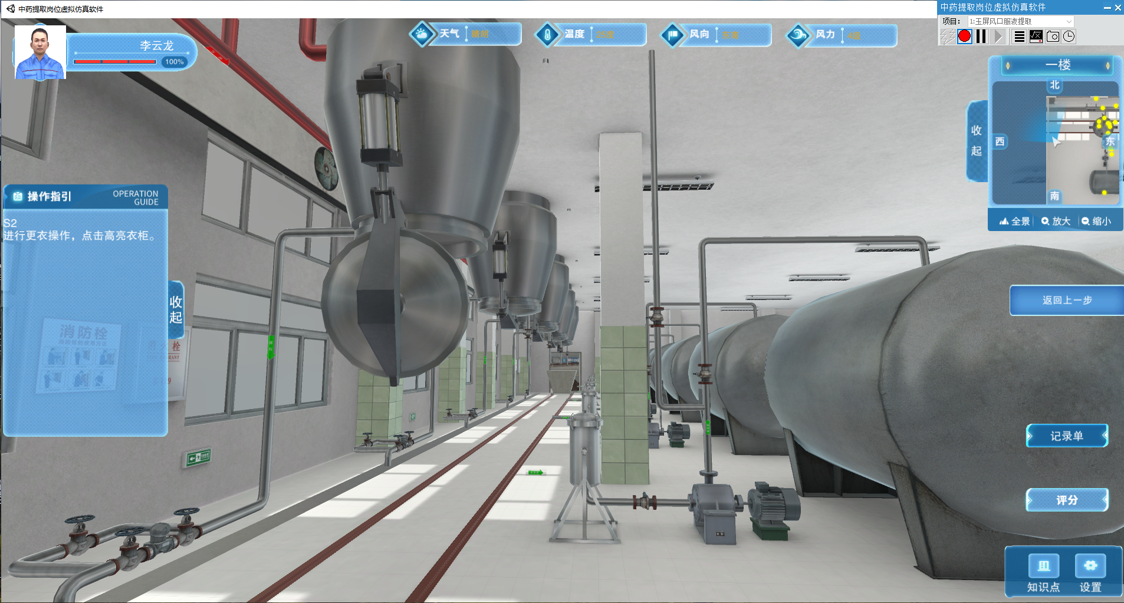Open the 知识点 knowledge points icon
The width and height of the screenshot is (1124, 603).
coord(1043,566)
